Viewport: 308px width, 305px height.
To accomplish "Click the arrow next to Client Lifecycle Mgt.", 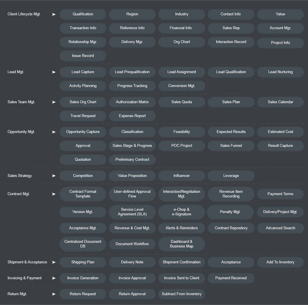I will [54, 14].
